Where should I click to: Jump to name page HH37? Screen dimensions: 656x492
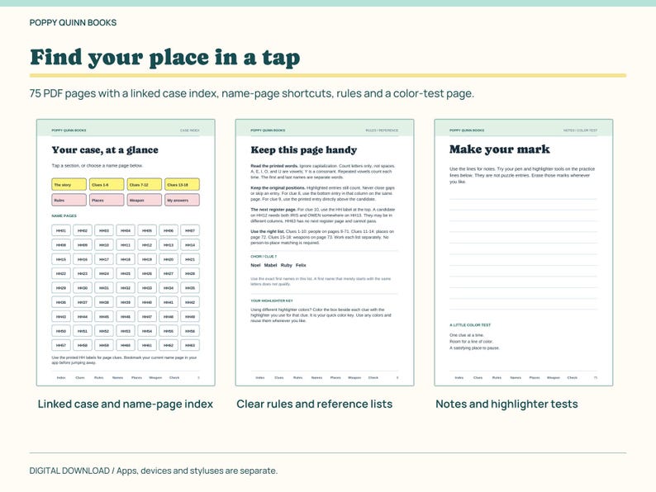(x=83, y=302)
